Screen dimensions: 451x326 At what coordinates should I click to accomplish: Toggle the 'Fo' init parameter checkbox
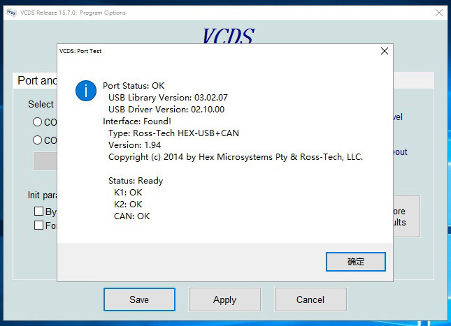[39, 225]
